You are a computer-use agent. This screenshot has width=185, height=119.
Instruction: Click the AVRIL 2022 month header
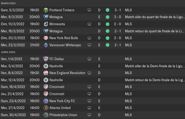tap(8, 52)
